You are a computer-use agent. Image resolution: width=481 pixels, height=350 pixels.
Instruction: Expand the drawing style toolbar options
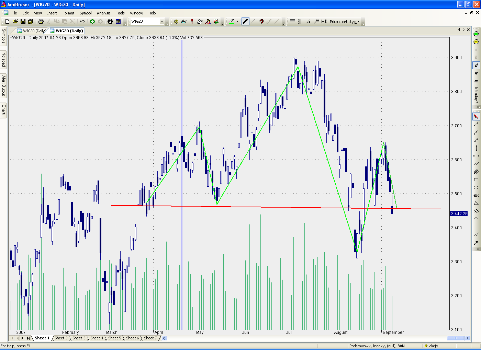pyautogui.click(x=283, y=23)
